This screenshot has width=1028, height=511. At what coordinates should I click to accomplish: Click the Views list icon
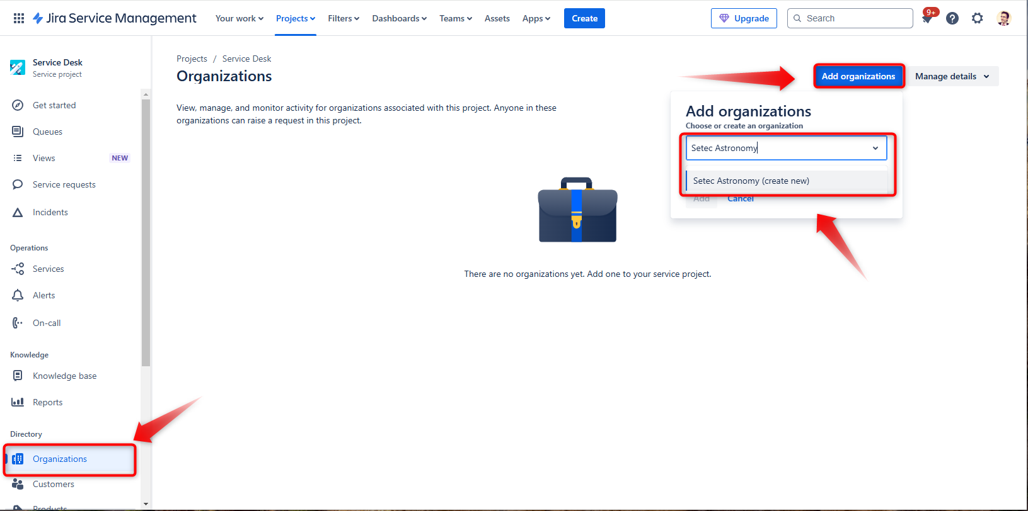18,158
